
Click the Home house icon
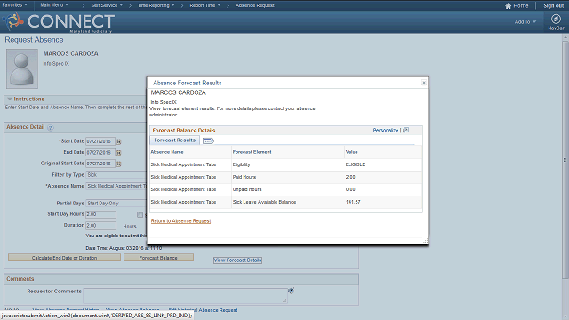point(508,6)
